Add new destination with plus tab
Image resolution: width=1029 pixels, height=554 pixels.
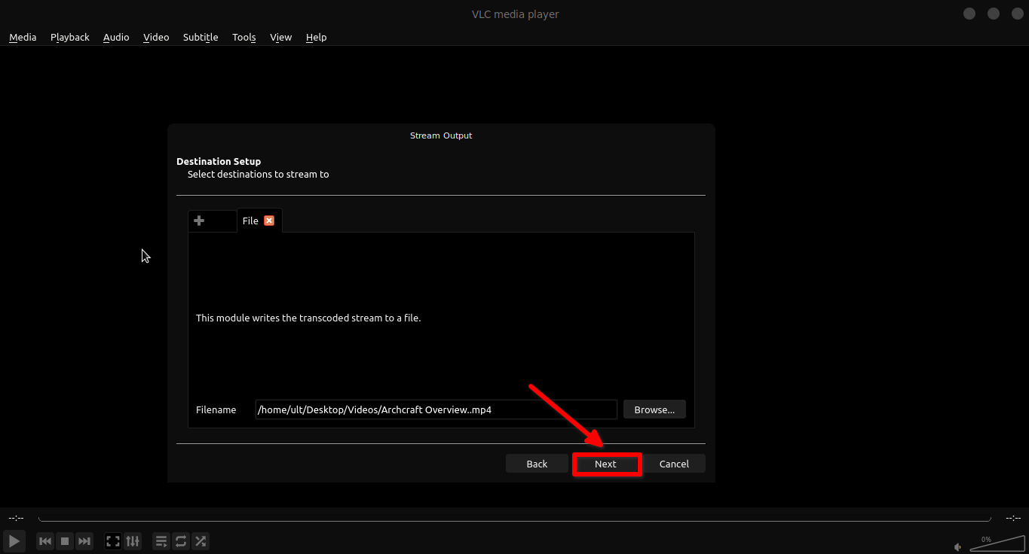pos(200,221)
